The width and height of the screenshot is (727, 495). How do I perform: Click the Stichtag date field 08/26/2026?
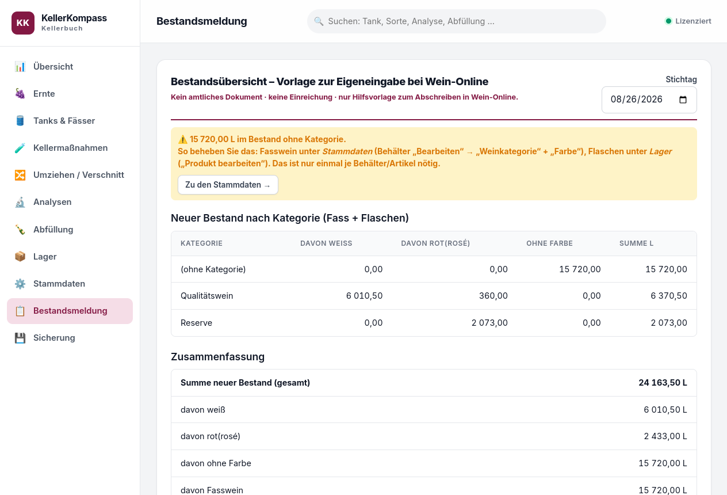pos(649,100)
